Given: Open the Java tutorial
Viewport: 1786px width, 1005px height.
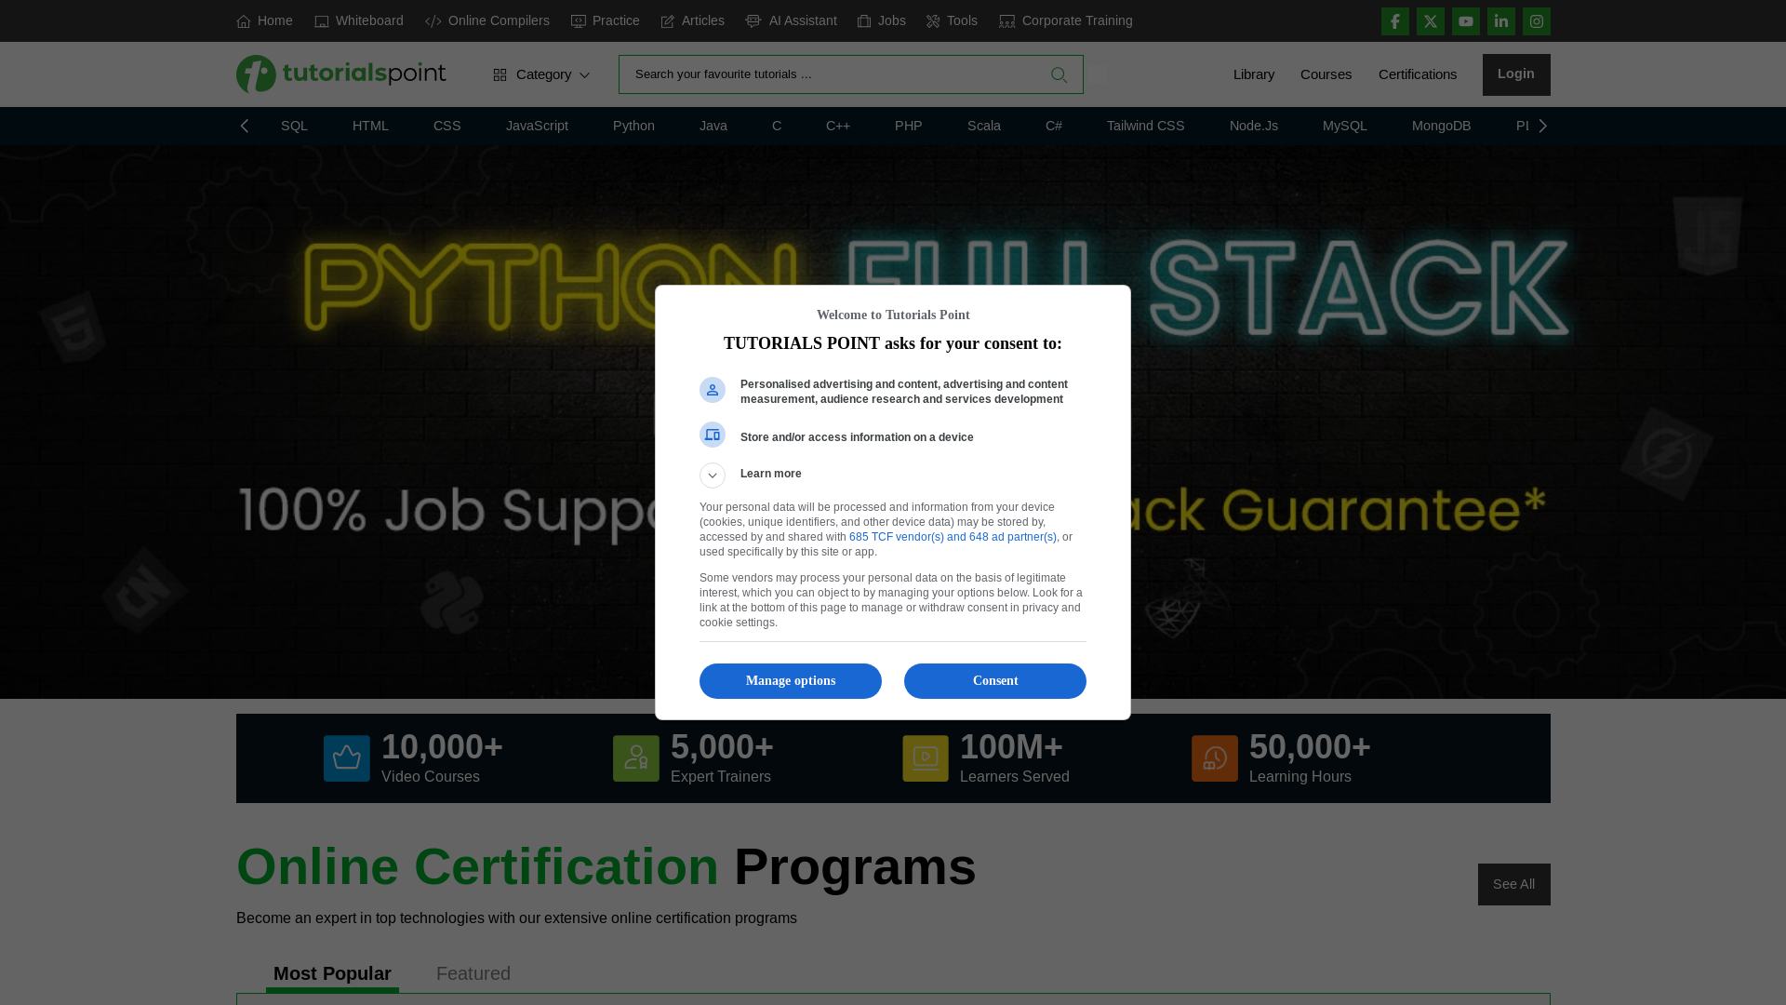Looking at the screenshot, I should click(x=713, y=126).
